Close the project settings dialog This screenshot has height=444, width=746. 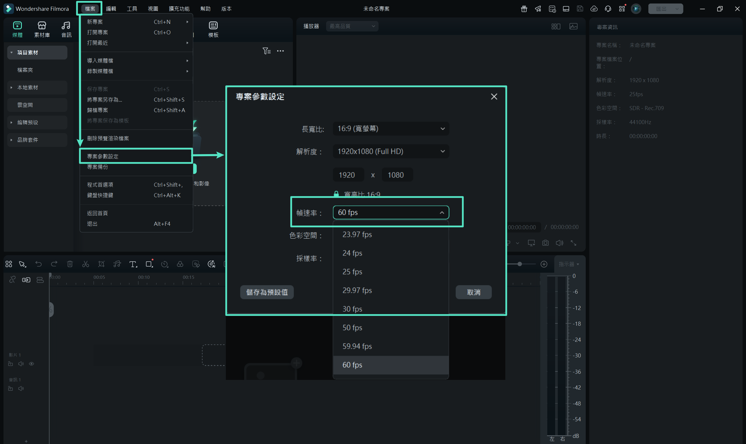494,97
